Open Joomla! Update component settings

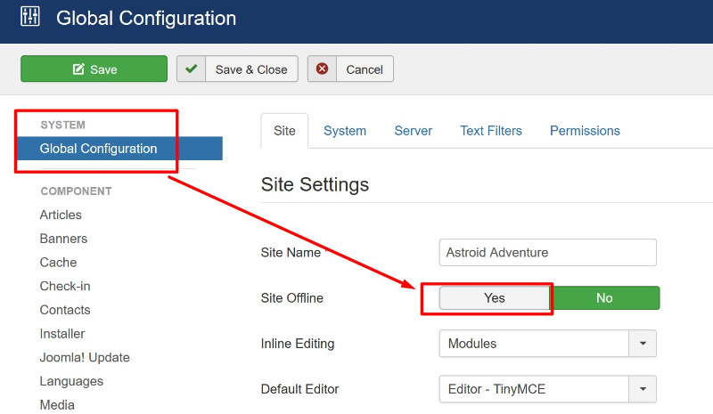click(85, 358)
